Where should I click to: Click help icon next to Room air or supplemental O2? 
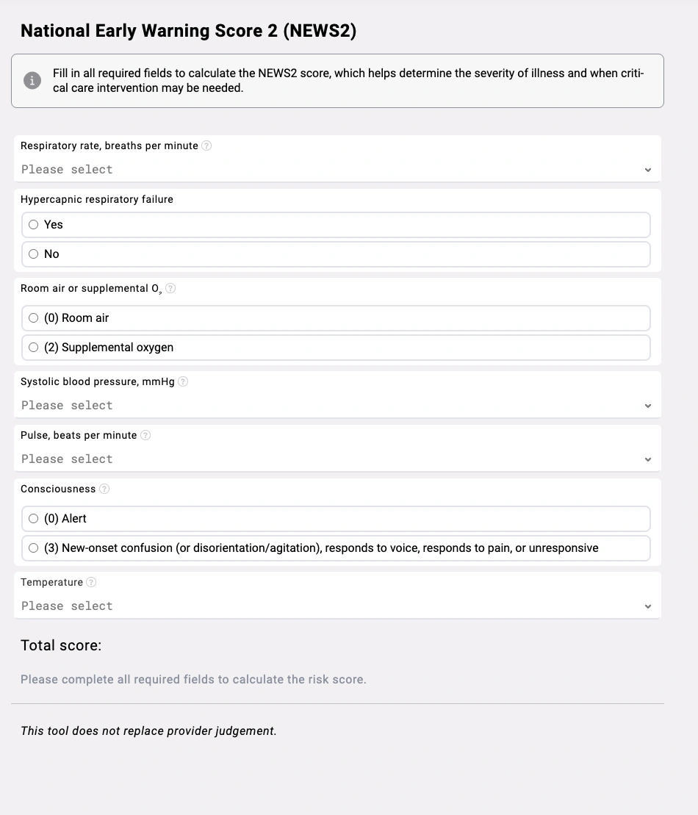point(170,289)
